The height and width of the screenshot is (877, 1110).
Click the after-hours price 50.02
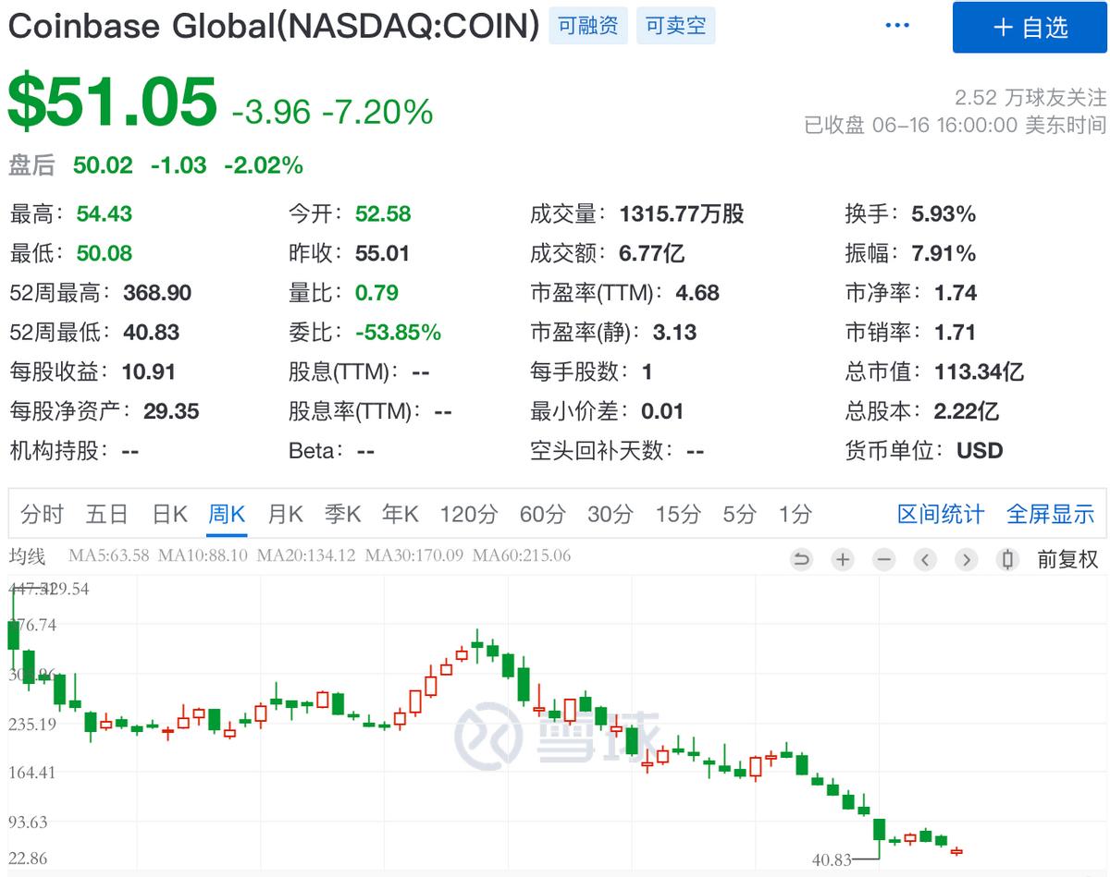tap(103, 165)
